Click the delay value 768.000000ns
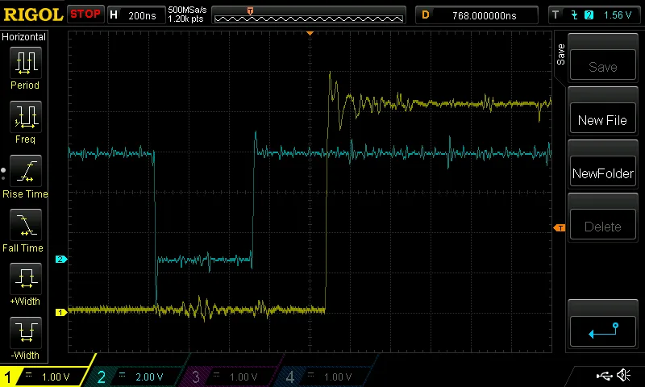Image resolution: width=645 pixels, height=387 pixels. pos(485,16)
